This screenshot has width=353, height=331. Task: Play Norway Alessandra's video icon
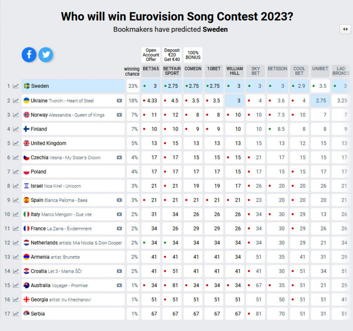119,115
